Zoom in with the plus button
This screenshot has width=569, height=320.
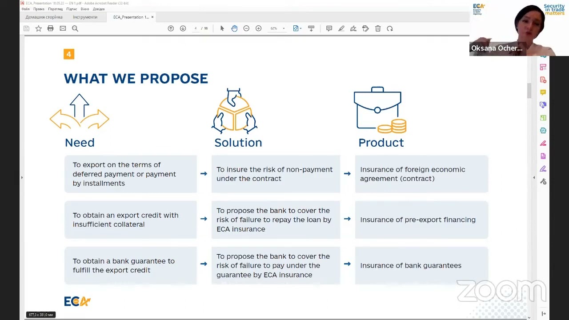(258, 28)
